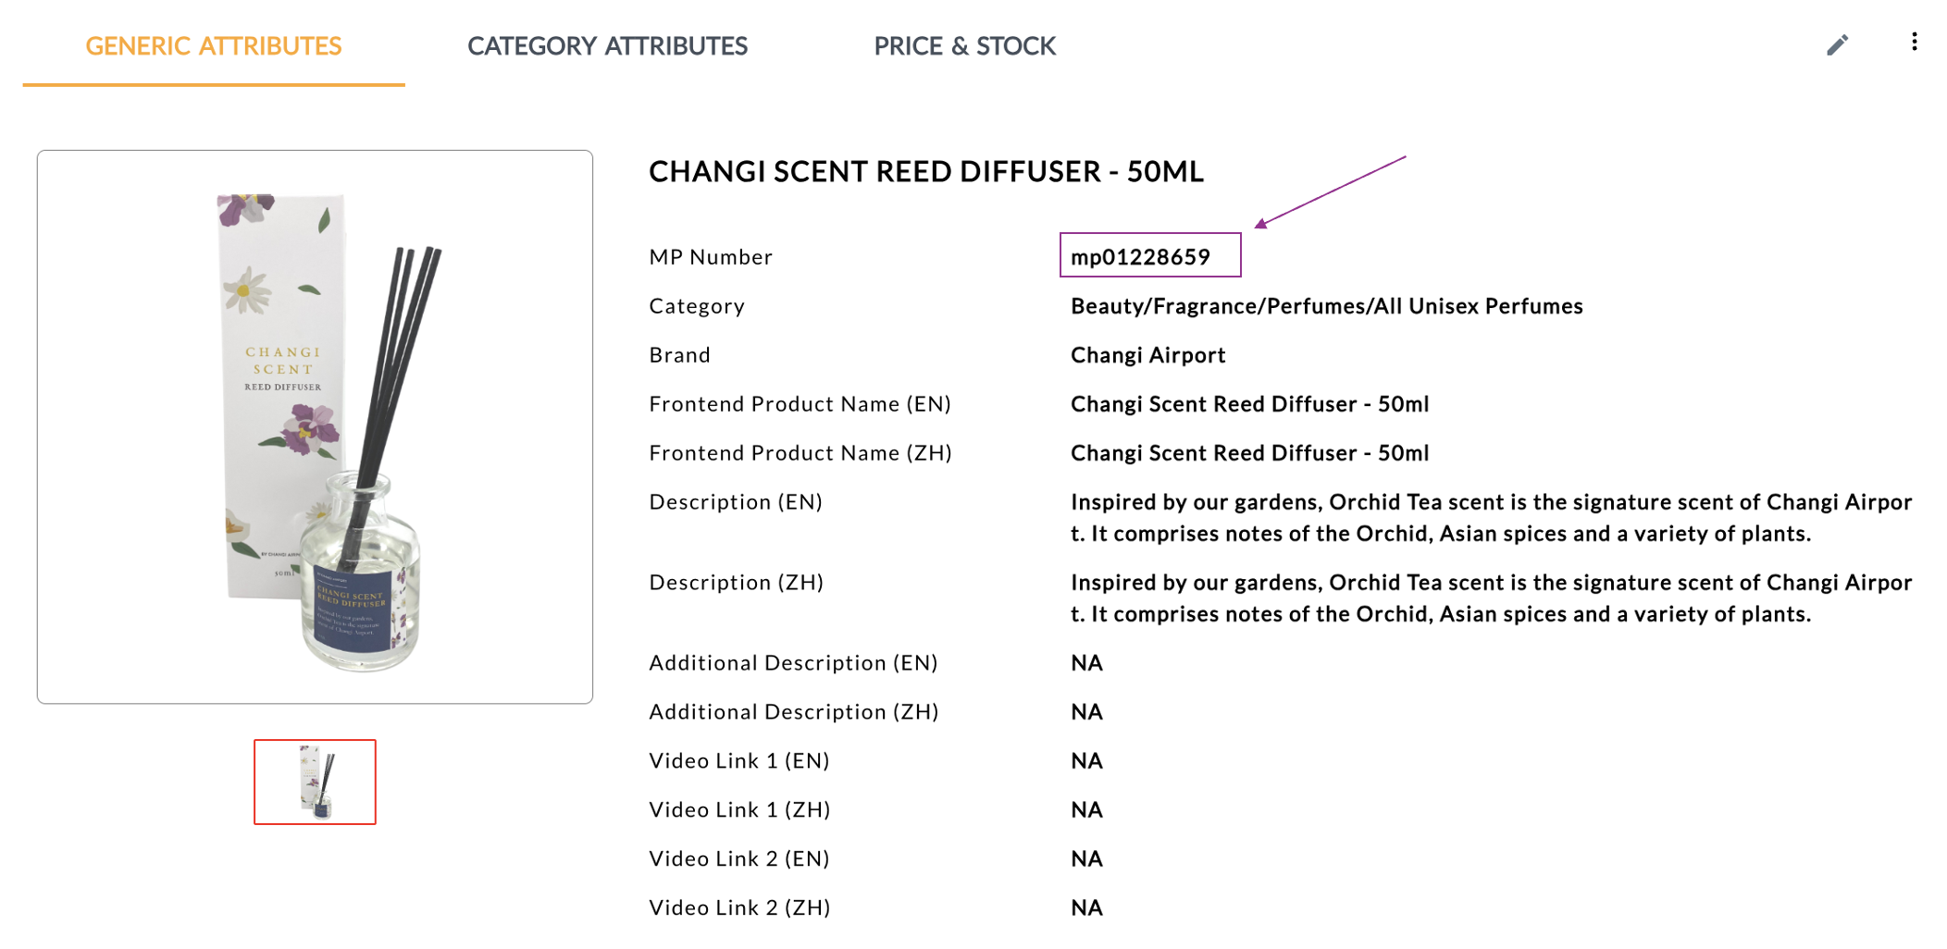Open the Category Attributes tab
1947x949 pixels.
coord(607,46)
